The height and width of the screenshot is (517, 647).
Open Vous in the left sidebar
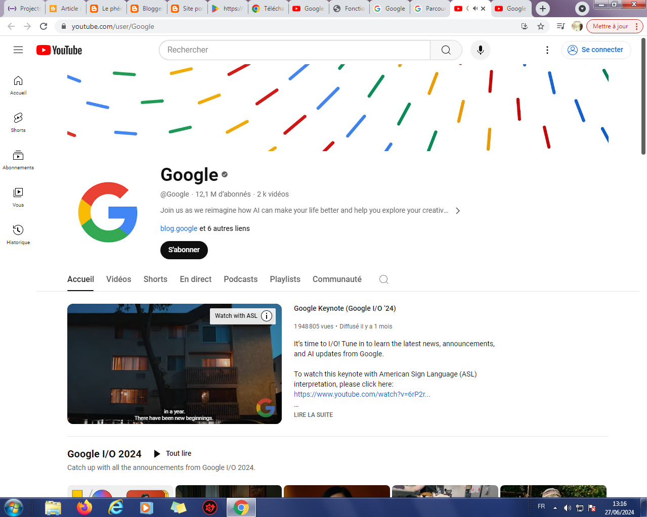point(18,198)
